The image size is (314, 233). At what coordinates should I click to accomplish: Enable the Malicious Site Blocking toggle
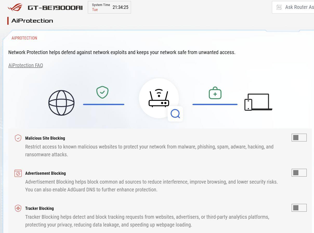pos(299,138)
